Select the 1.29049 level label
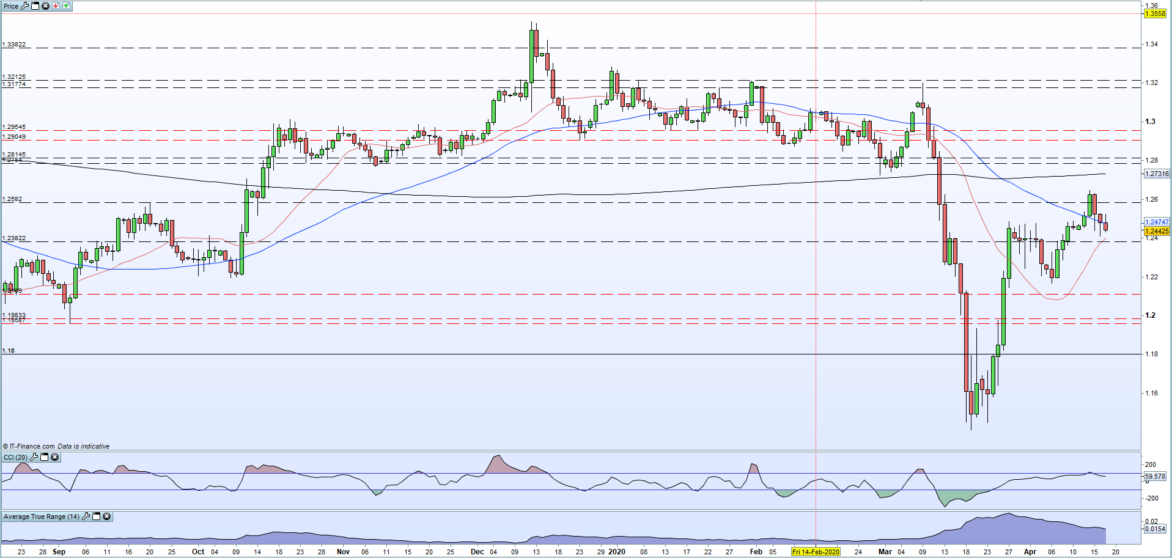Screen dimensions: 1172x558 [14, 137]
